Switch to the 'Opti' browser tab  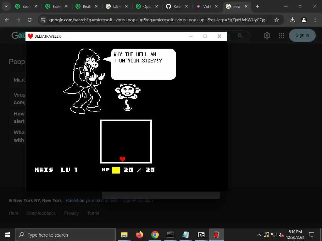(x=147, y=6)
